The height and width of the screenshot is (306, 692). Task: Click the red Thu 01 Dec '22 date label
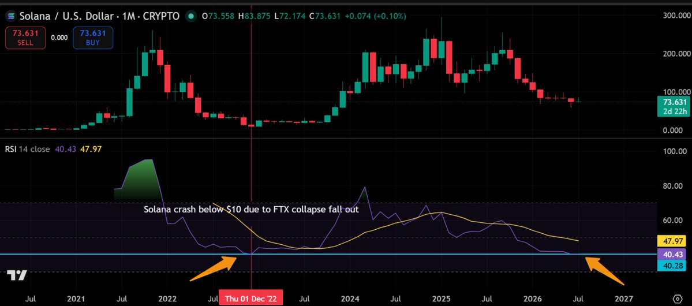[x=251, y=299]
